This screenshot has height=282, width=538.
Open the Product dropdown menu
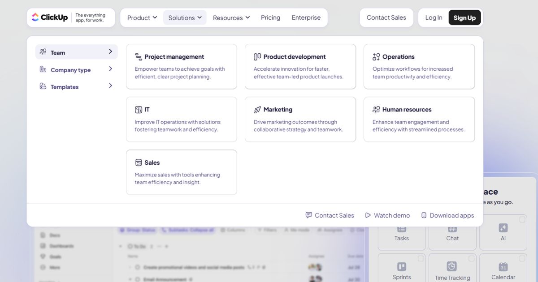click(142, 18)
